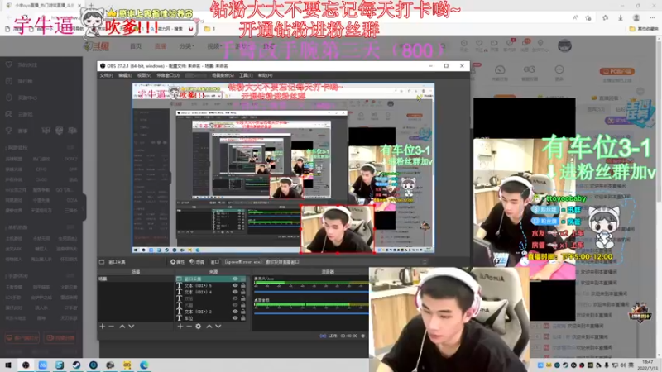Add a new source with plus icon
Screen dimensions: 662x372
tap(180, 326)
